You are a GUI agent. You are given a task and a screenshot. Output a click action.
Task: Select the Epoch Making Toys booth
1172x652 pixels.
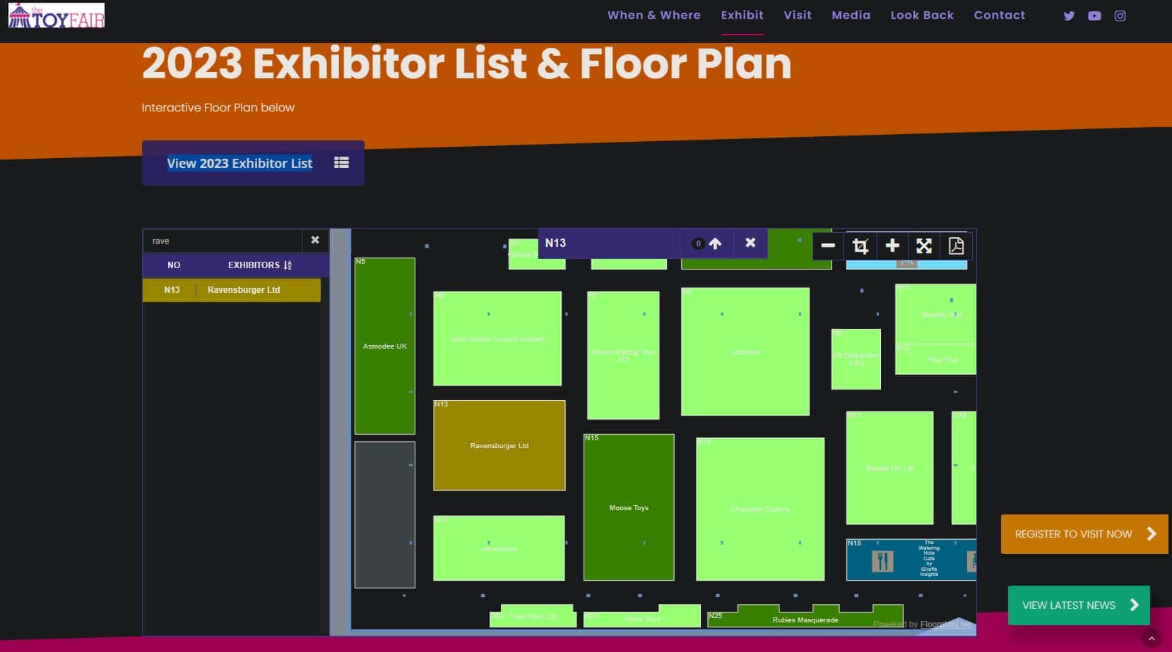pos(623,355)
